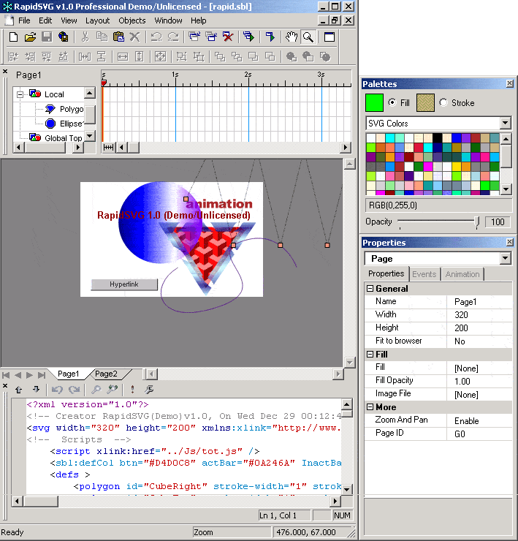The image size is (518, 541).
Task: Open the File menu
Action: point(24,20)
